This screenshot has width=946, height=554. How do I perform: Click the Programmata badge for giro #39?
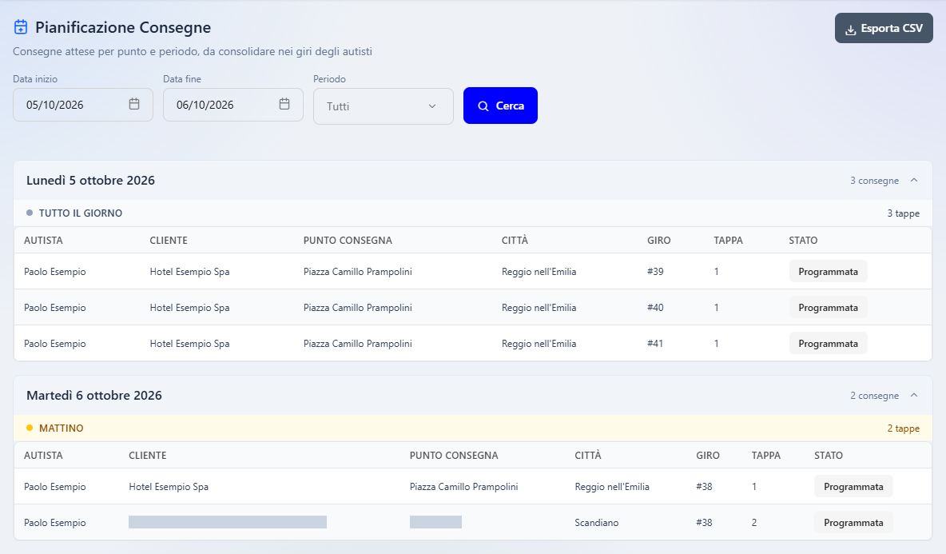click(x=828, y=272)
